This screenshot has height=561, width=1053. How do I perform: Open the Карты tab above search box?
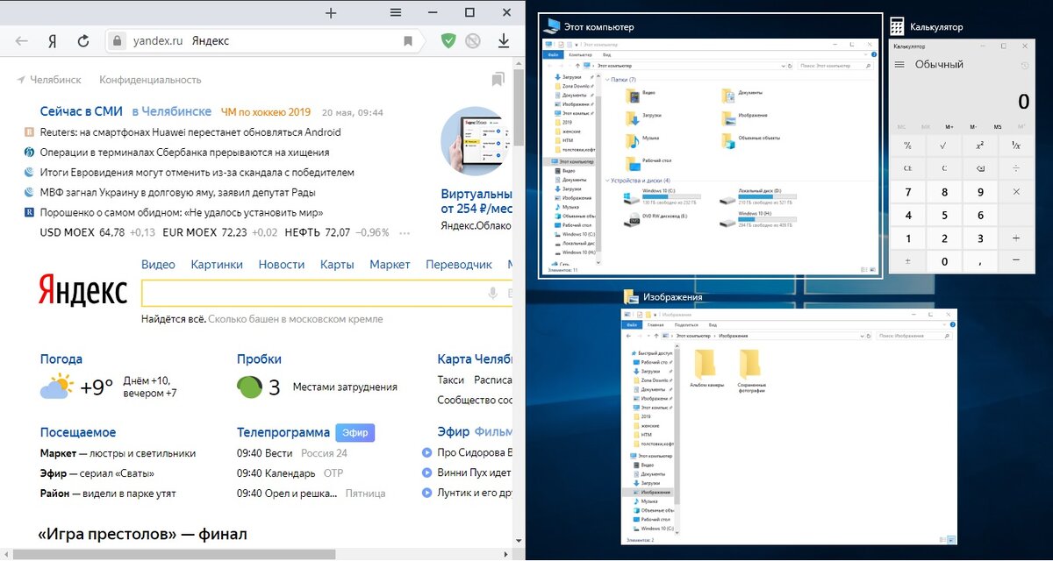[337, 265]
